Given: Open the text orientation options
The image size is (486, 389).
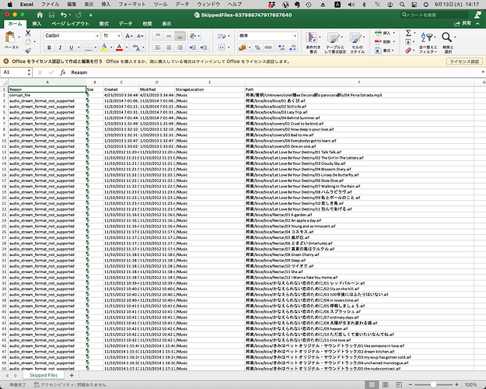Looking at the screenshot, I should (x=193, y=36).
